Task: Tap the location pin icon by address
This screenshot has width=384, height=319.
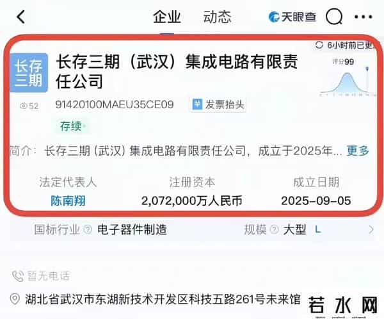Action: coord(15,299)
